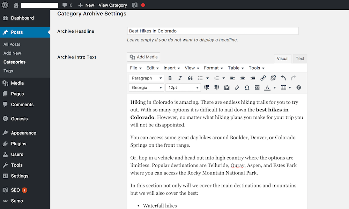Open Media in sidebar
Screen dimensions: 349x209
(25, 83)
